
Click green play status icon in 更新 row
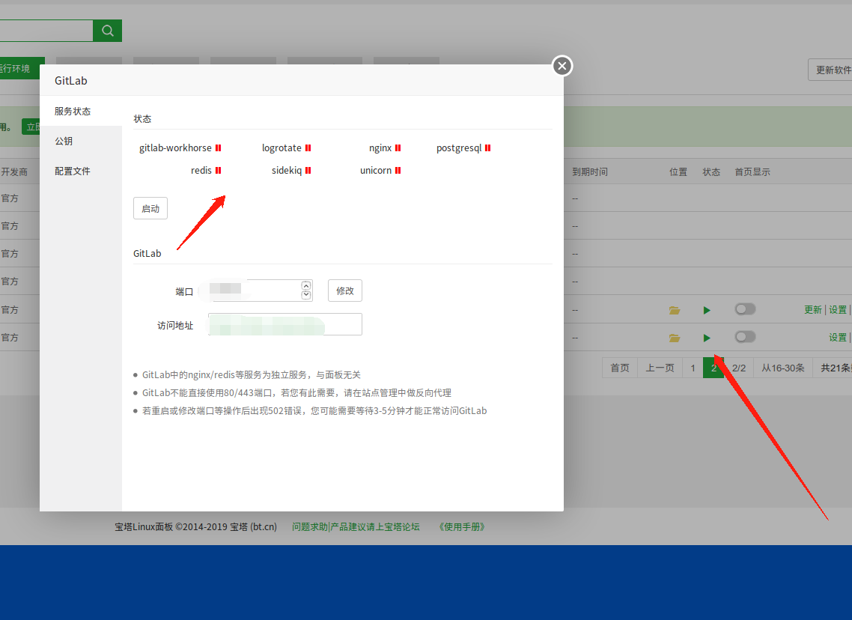707,310
